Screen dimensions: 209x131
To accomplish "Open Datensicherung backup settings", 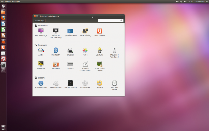I will coord(70,84).
